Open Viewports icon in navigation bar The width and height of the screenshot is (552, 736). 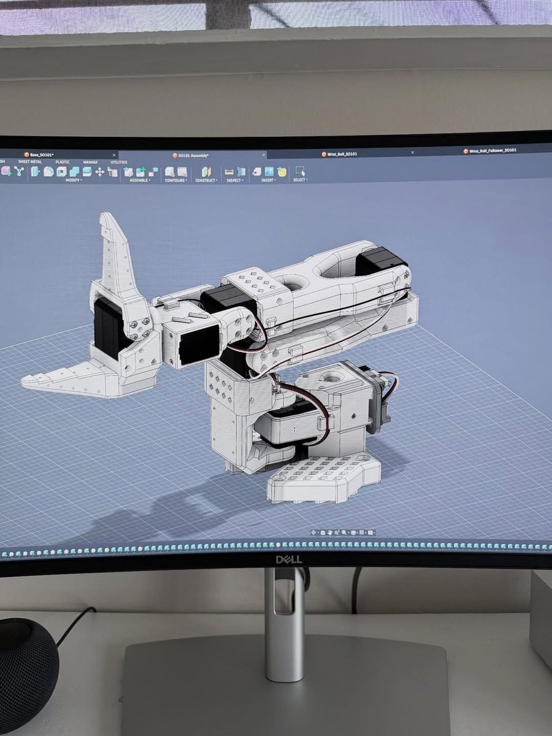coord(370,532)
